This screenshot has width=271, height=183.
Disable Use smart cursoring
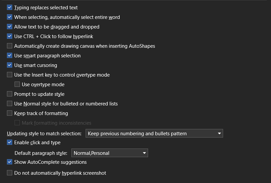[10, 65]
